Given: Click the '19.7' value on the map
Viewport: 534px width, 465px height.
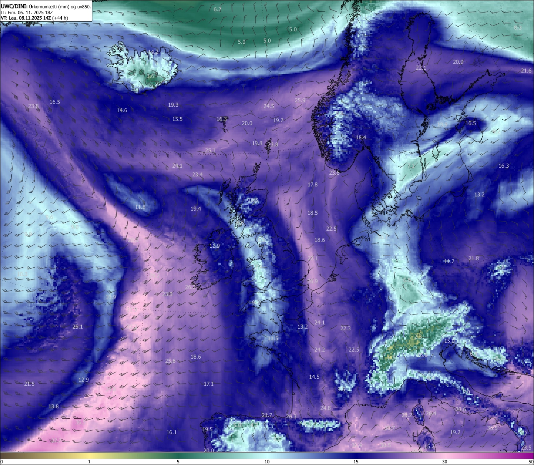Looking at the screenshot, I should tap(278, 120).
